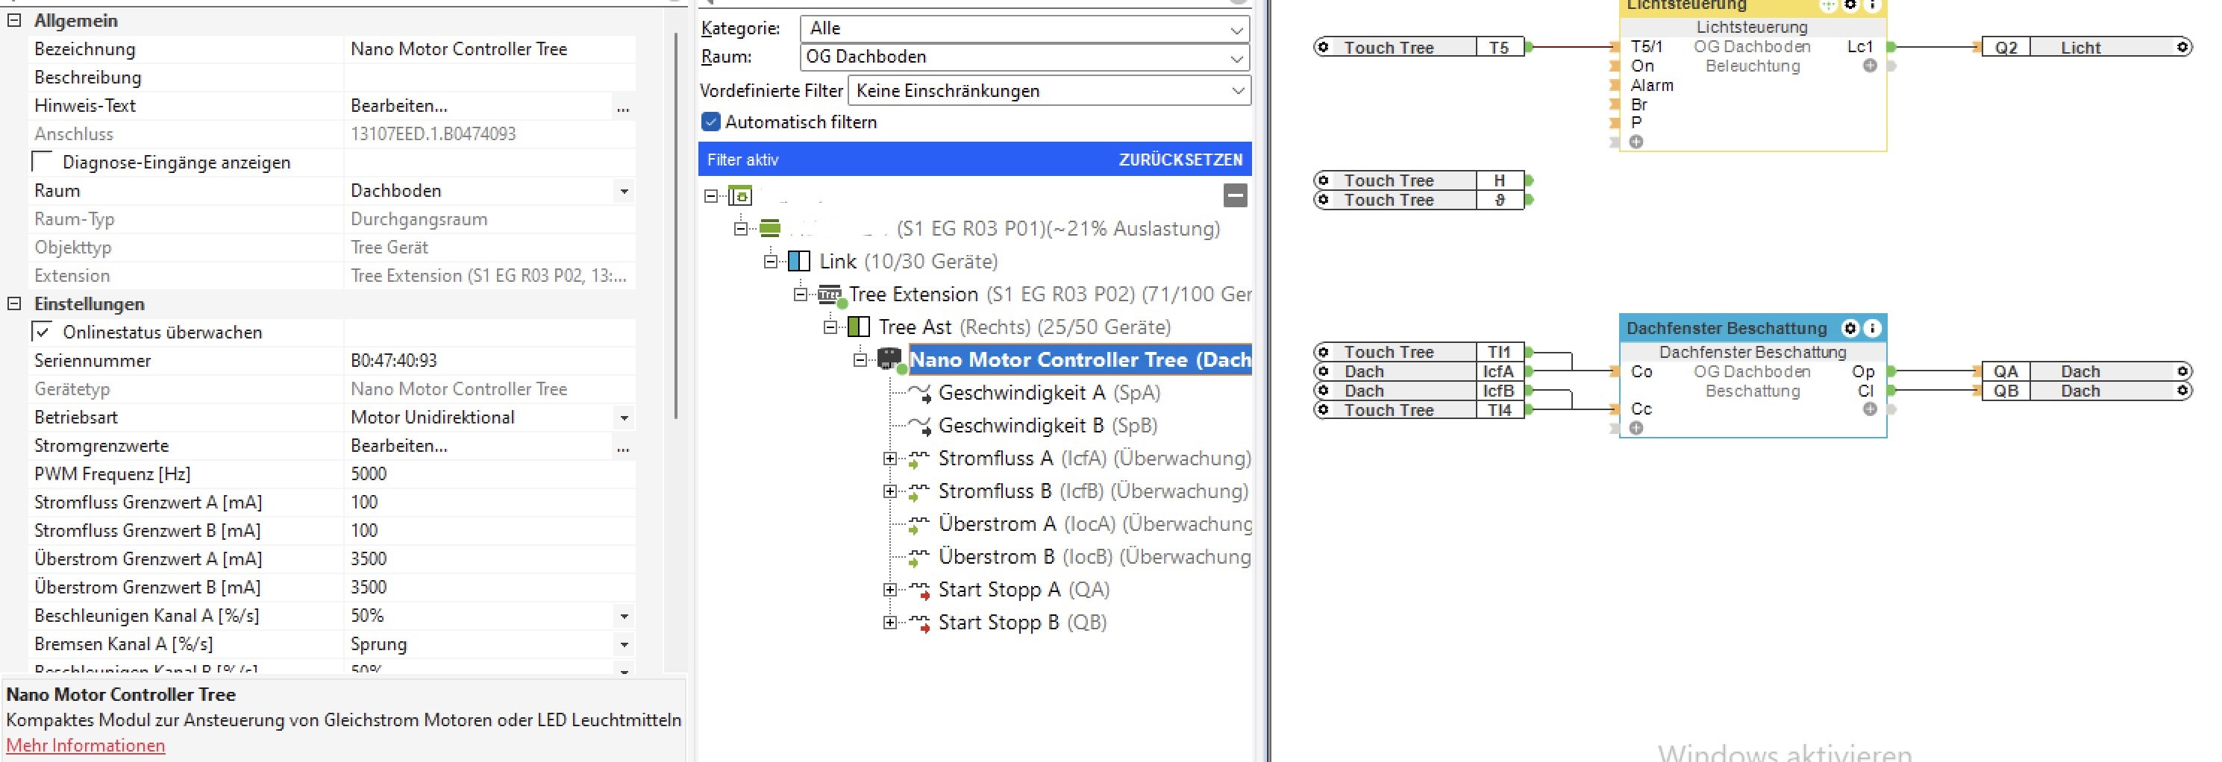Click the Tree Ast branch icon

(x=858, y=327)
